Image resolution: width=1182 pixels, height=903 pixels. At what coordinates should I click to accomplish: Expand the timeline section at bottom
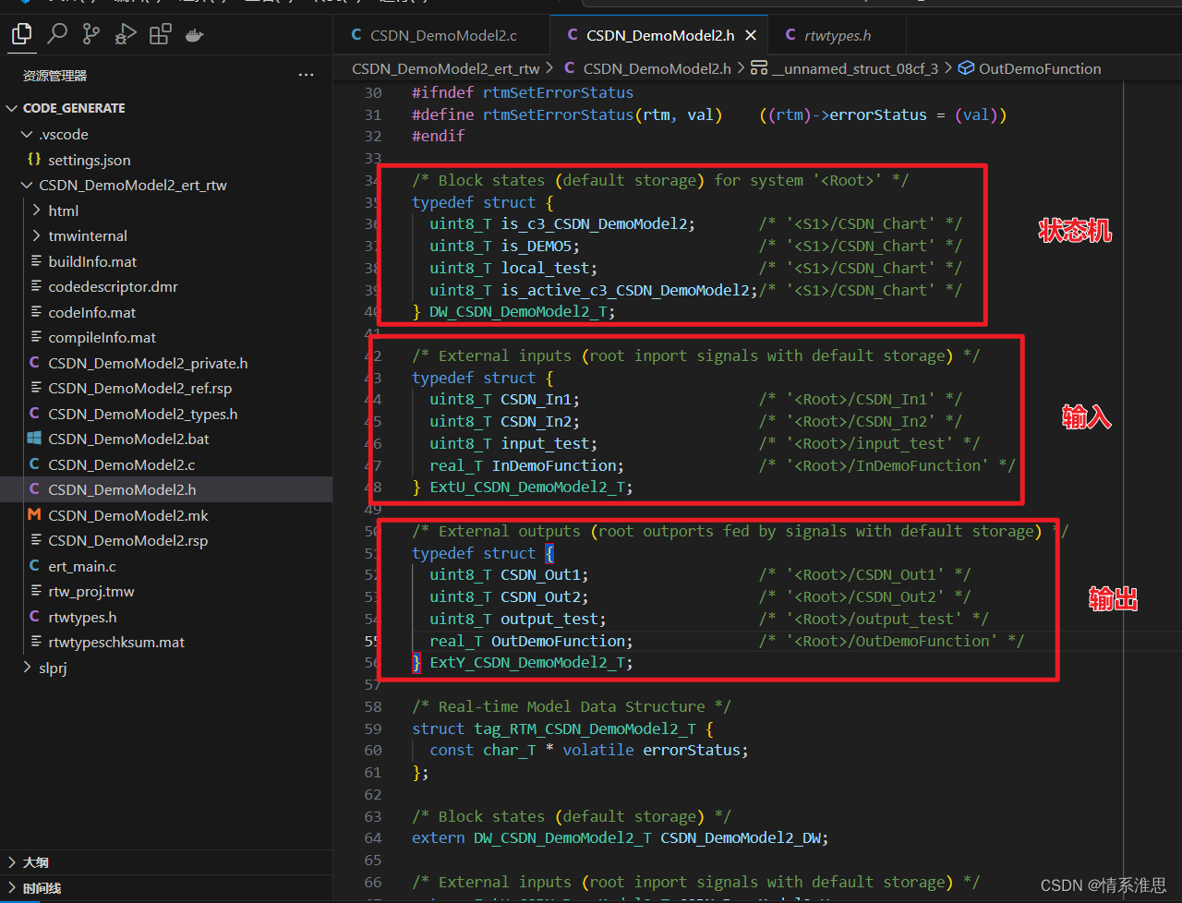[166, 888]
